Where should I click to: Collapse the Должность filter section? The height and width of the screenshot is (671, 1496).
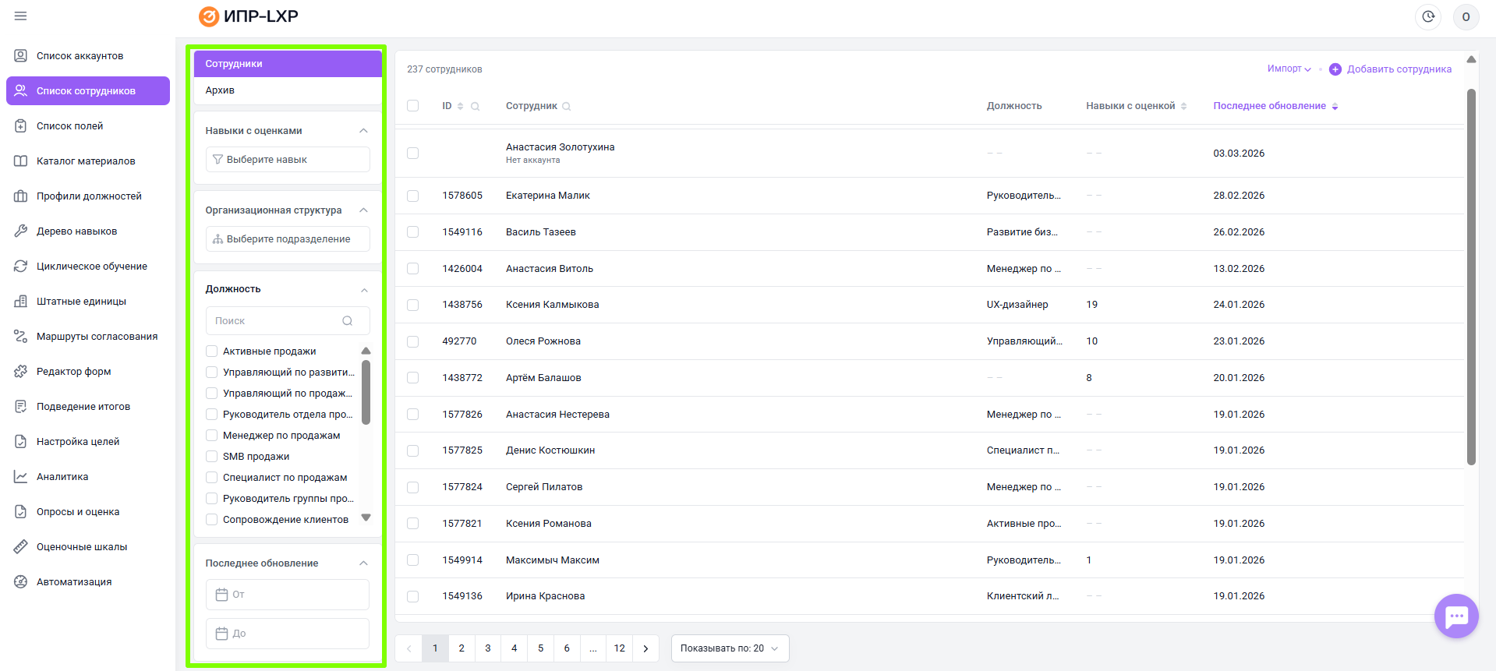tap(364, 290)
